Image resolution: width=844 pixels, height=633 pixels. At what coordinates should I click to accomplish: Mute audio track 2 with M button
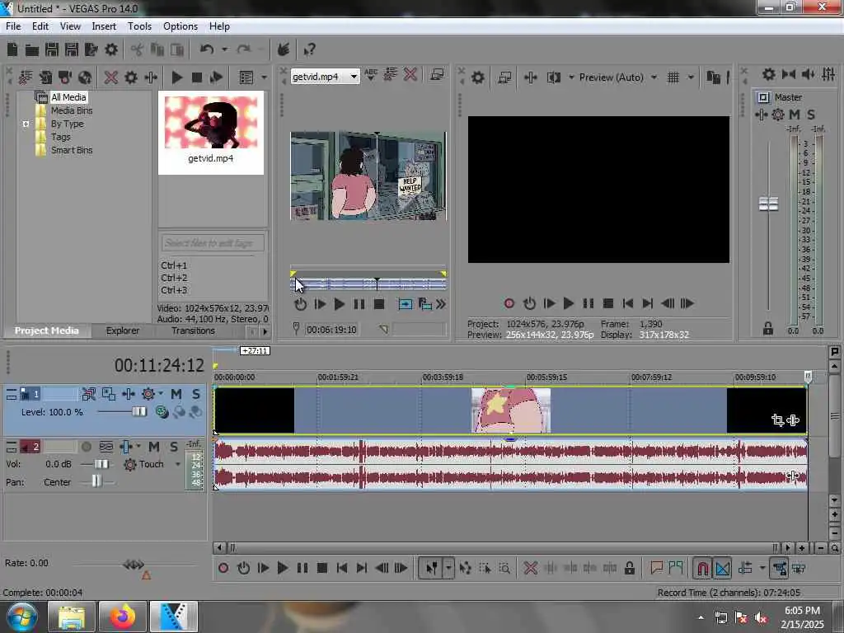154,447
